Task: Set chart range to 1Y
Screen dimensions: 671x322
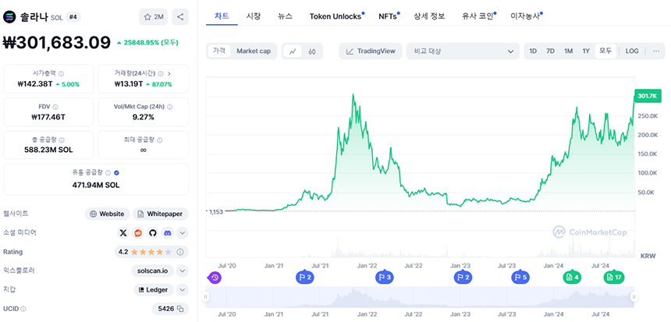Action: coord(586,51)
